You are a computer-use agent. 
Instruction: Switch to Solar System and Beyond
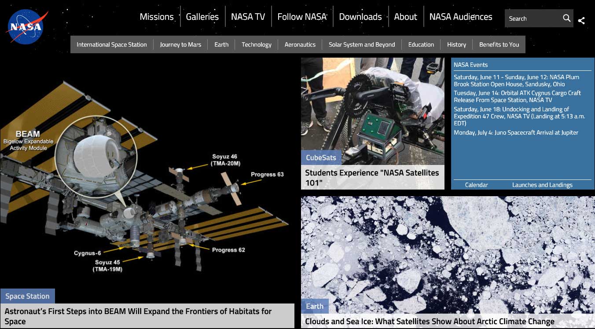(362, 44)
